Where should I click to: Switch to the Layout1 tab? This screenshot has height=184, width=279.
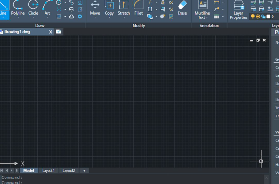(48, 171)
